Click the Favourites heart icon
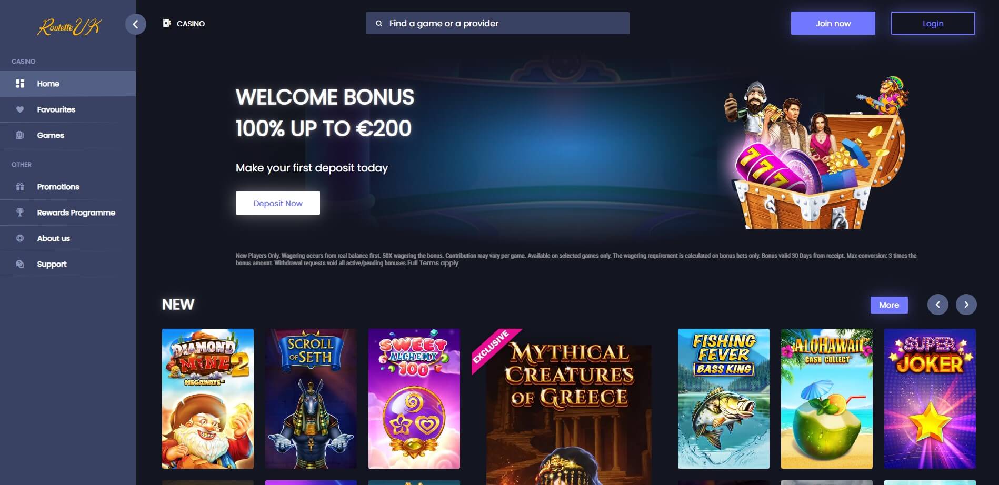Screen dimensions: 999x485 pyautogui.click(x=20, y=109)
